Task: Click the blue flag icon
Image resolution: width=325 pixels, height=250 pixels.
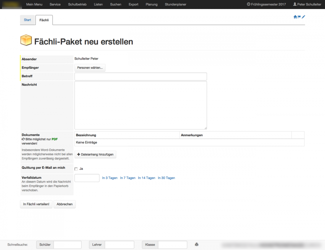Action: [x=299, y=17]
